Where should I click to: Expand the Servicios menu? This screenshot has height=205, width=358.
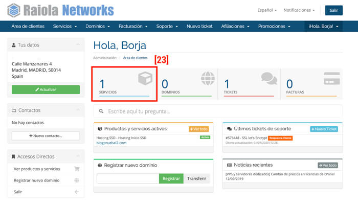[x=65, y=26]
